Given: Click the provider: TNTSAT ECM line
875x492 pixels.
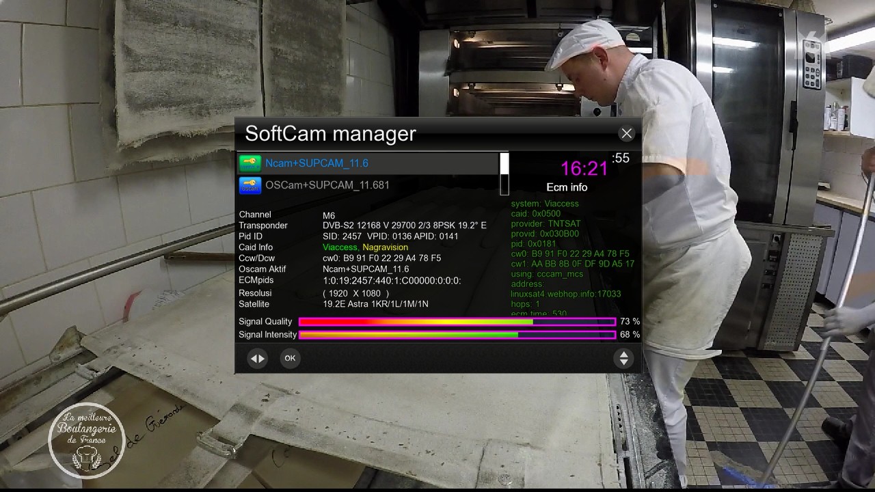Looking at the screenshot, I should pos(546,223).
